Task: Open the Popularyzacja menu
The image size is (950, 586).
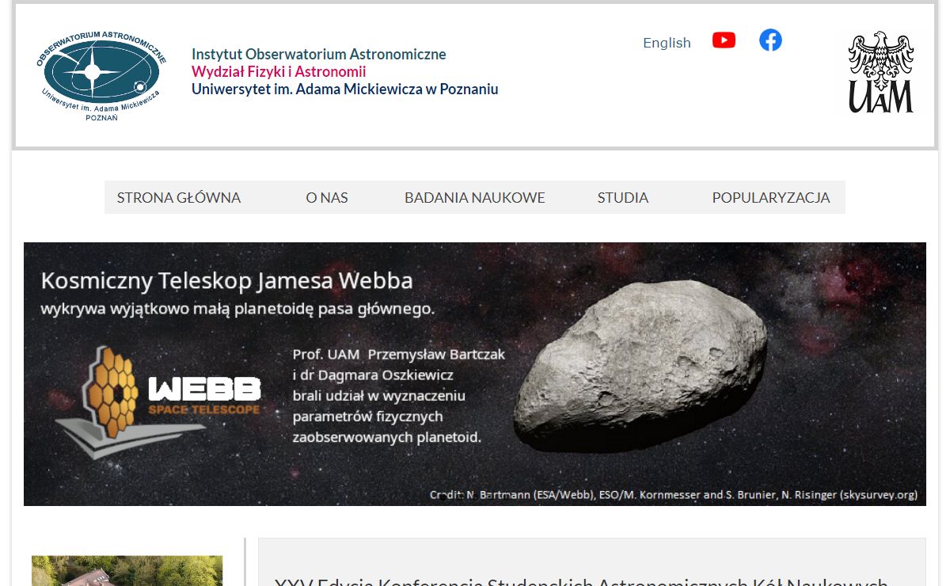Action: point(771,197)
